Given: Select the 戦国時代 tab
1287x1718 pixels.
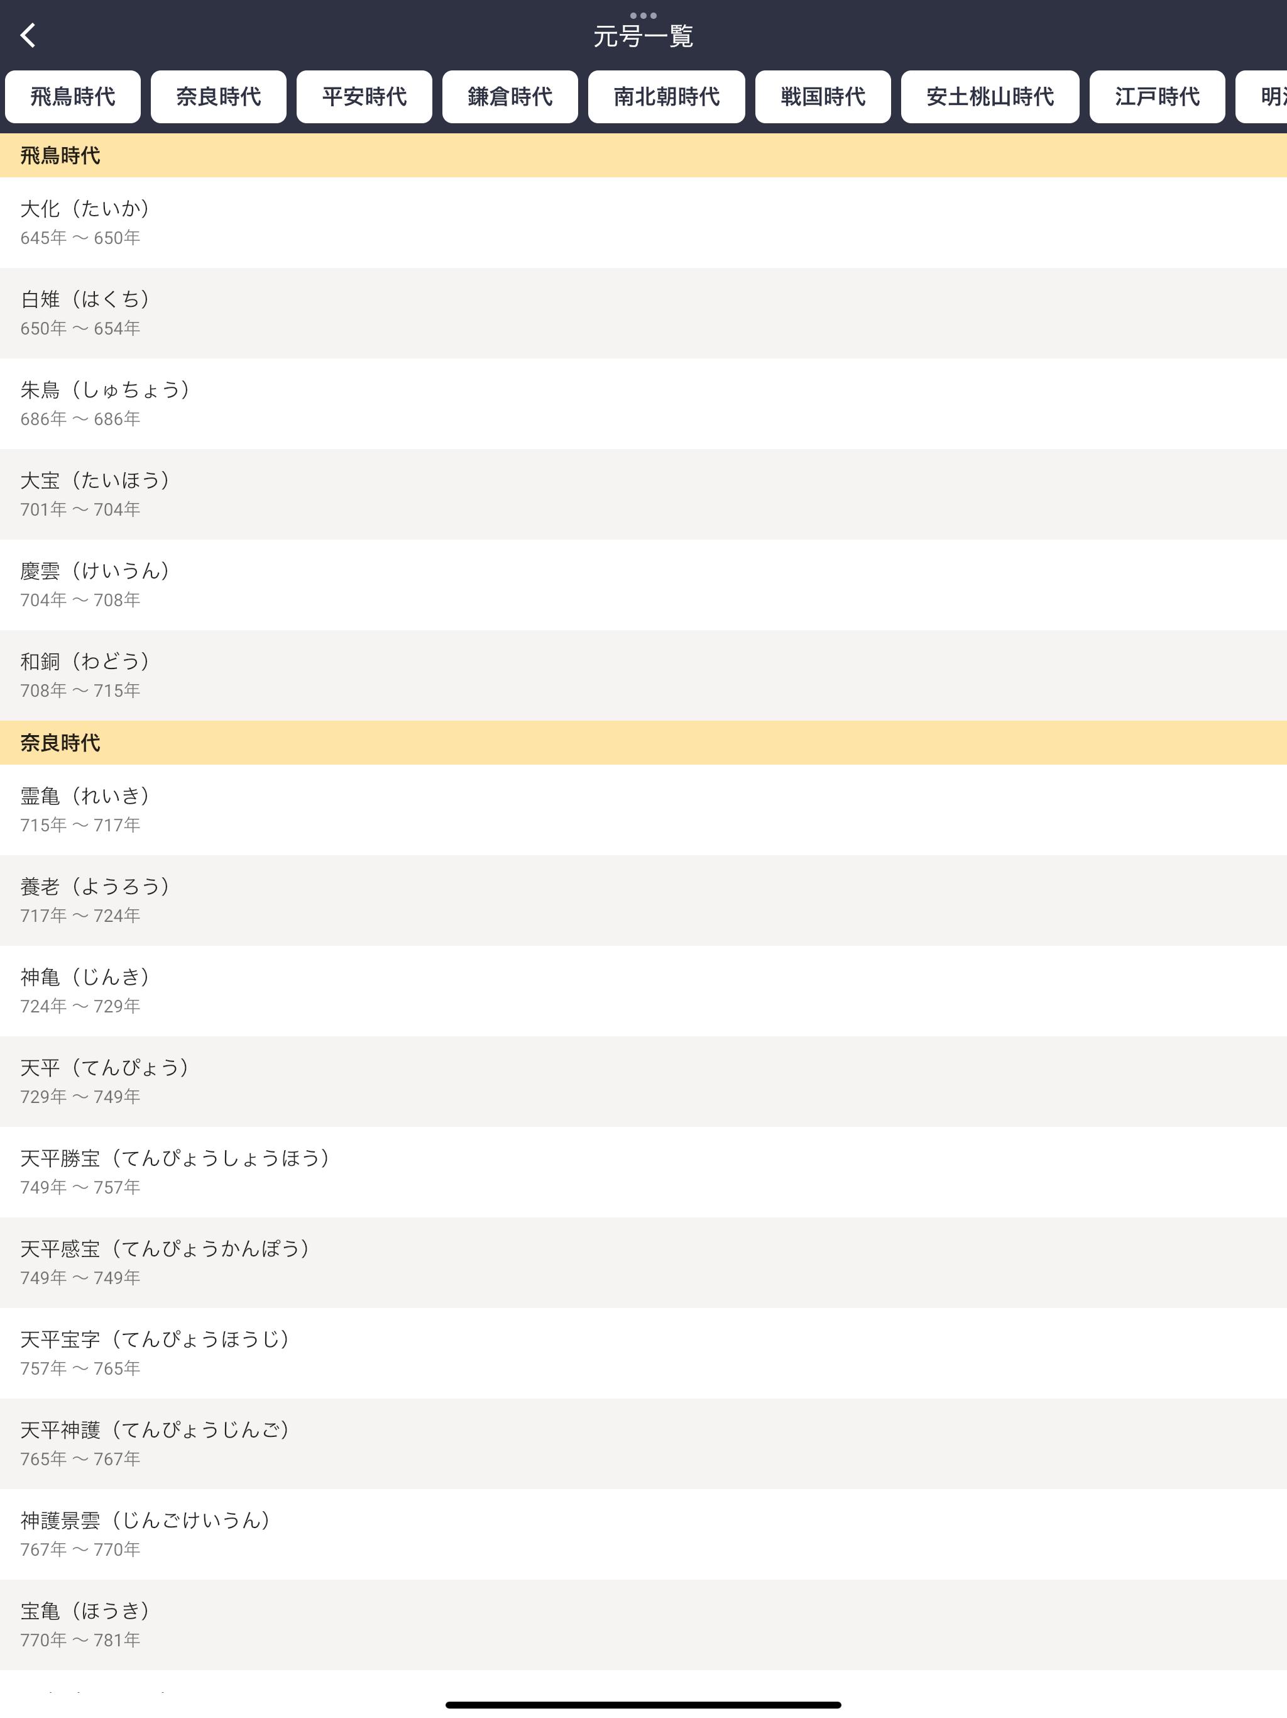Looking at the screenshot, I should pyautogui.click(x=823, y=97).
